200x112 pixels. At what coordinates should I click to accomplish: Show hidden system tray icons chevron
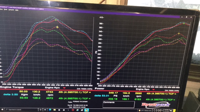coord(153,110)
